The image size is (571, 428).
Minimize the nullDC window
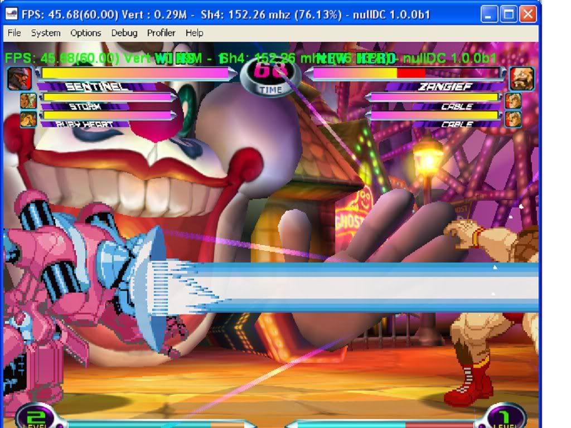point(489,14)
